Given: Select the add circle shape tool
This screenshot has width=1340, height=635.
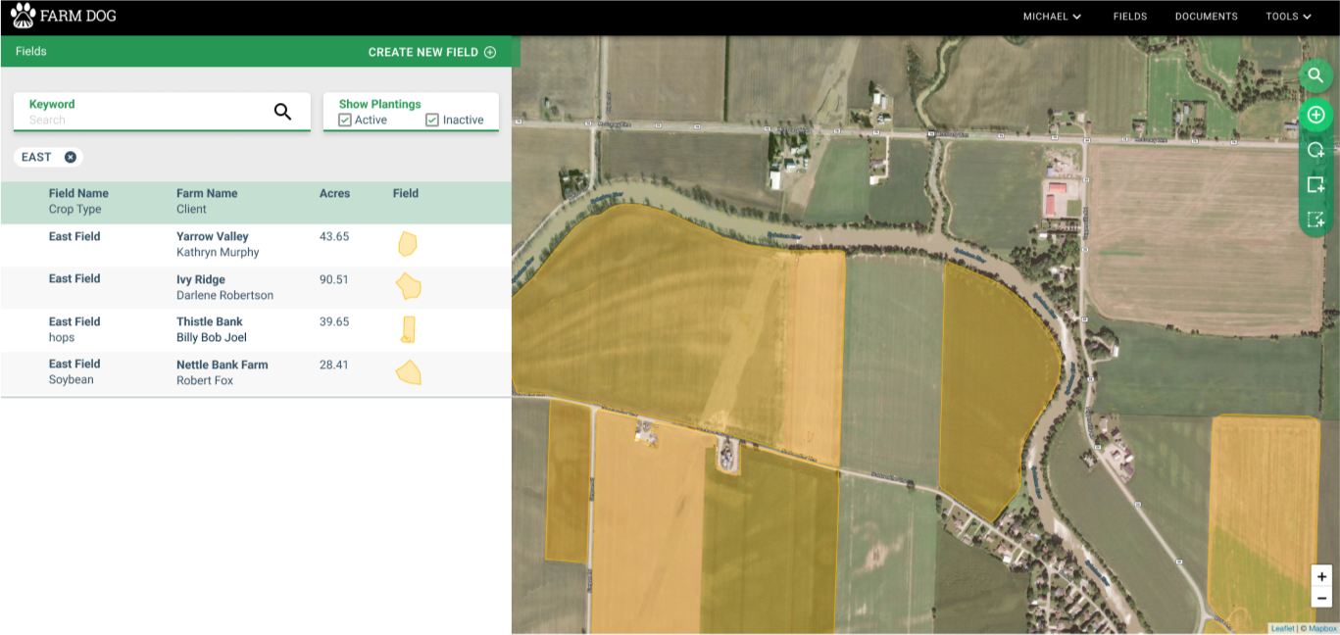Looking at the screenshot, I should [1315, 150].
